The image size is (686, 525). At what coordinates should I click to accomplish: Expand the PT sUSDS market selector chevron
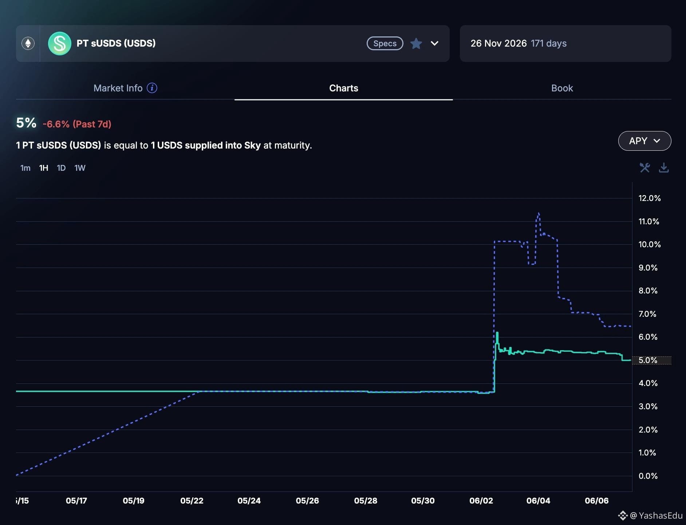tap(434, 43)
